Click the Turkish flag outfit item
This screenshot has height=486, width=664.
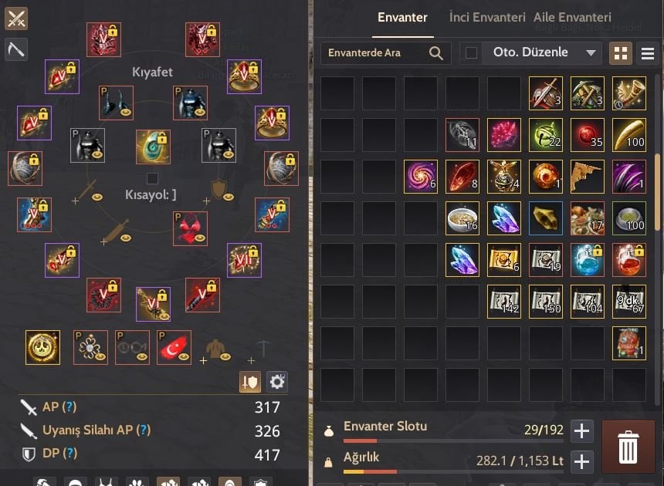tap(174, 347)
